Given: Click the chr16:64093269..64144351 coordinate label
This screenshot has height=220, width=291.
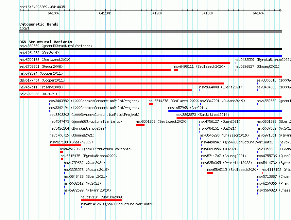Looking at the screenshot, I should 43,7.
